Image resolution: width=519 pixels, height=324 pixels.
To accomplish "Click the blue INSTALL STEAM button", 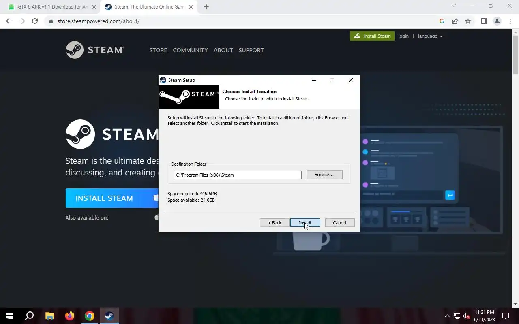I will 112,198.
